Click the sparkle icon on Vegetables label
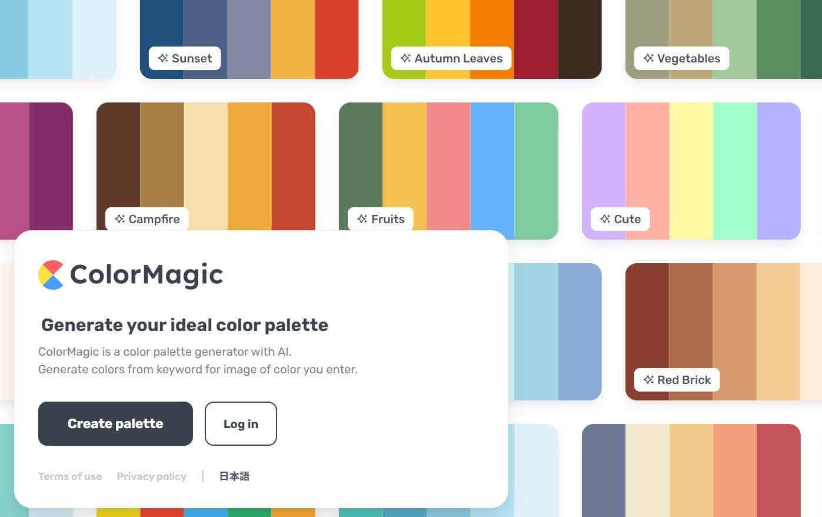The image size is (822, 517). pos(648,58)
